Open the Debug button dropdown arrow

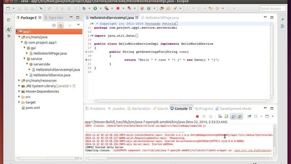(89, 8)
